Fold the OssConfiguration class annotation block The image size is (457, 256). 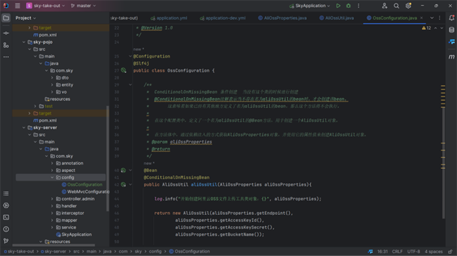point(131,56)
